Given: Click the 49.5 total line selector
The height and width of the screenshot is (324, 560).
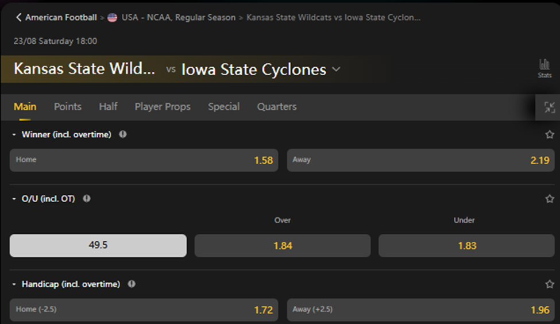Looking at the screenshot, I should coord(98,245).
